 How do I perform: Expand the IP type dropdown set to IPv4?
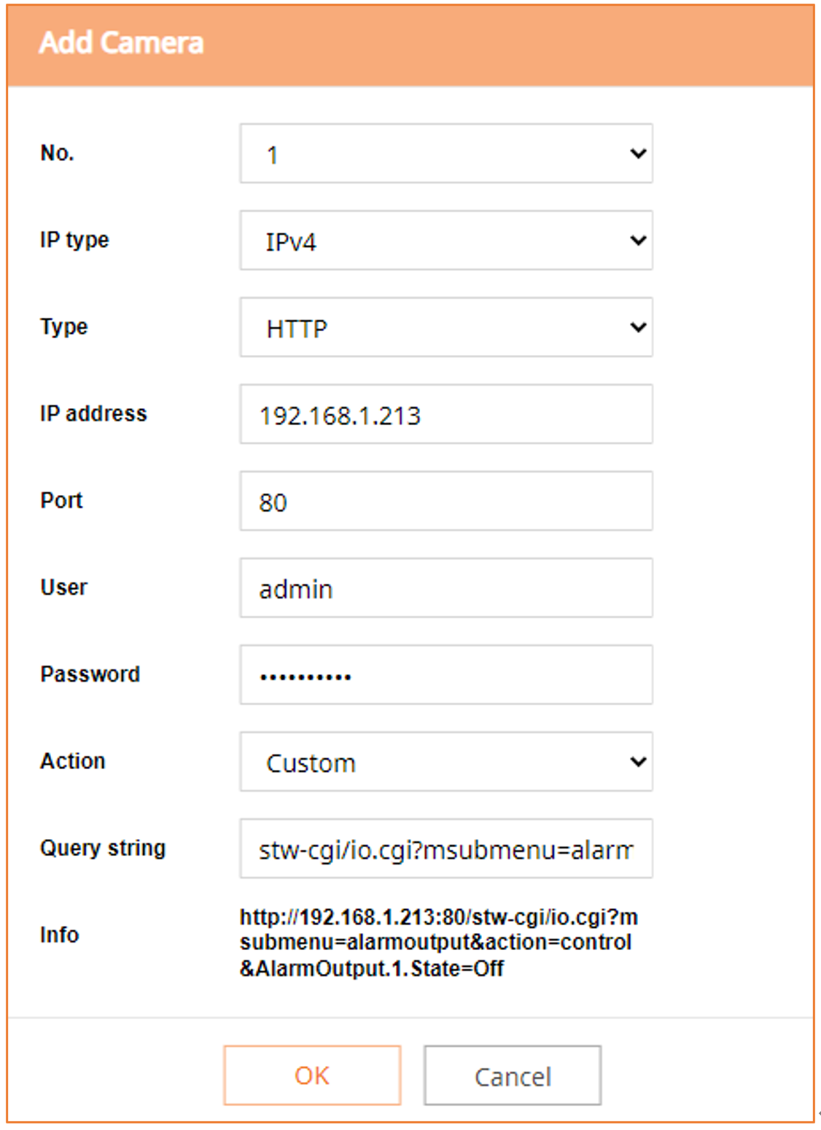click(445, 241)
